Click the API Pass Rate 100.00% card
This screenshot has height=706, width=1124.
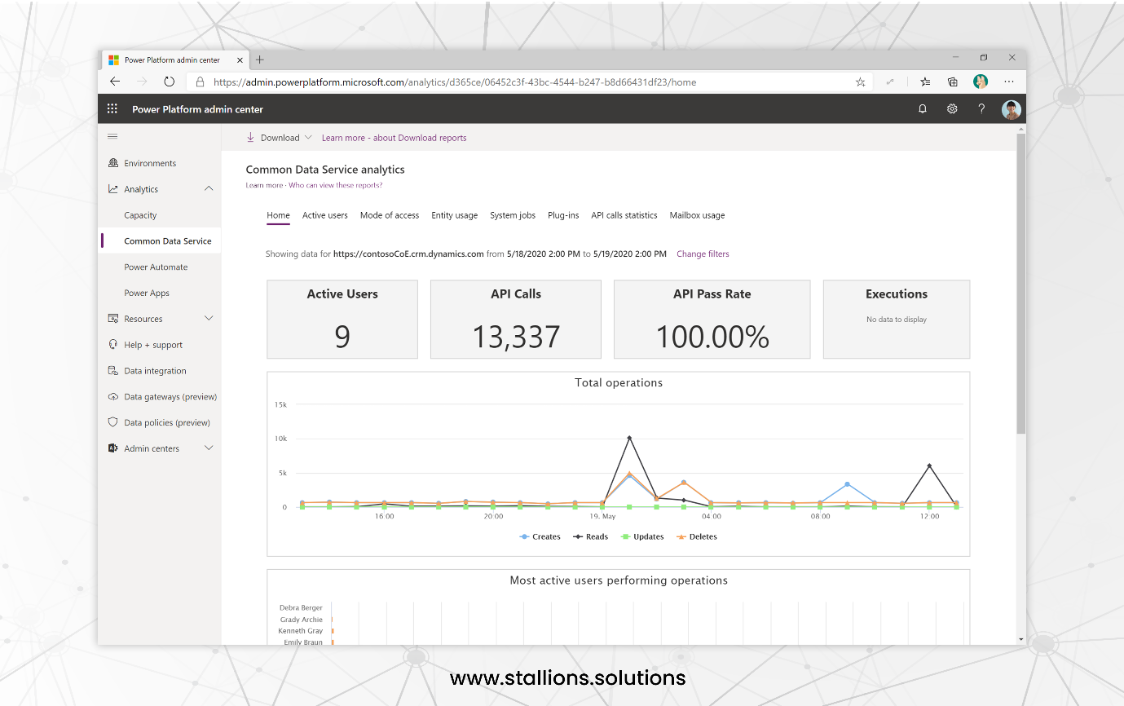pos(712,320)
